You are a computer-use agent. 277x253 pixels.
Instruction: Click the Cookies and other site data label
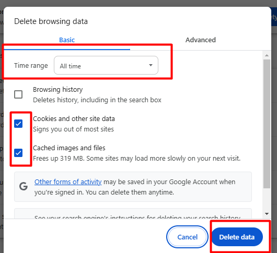[74, 118]
